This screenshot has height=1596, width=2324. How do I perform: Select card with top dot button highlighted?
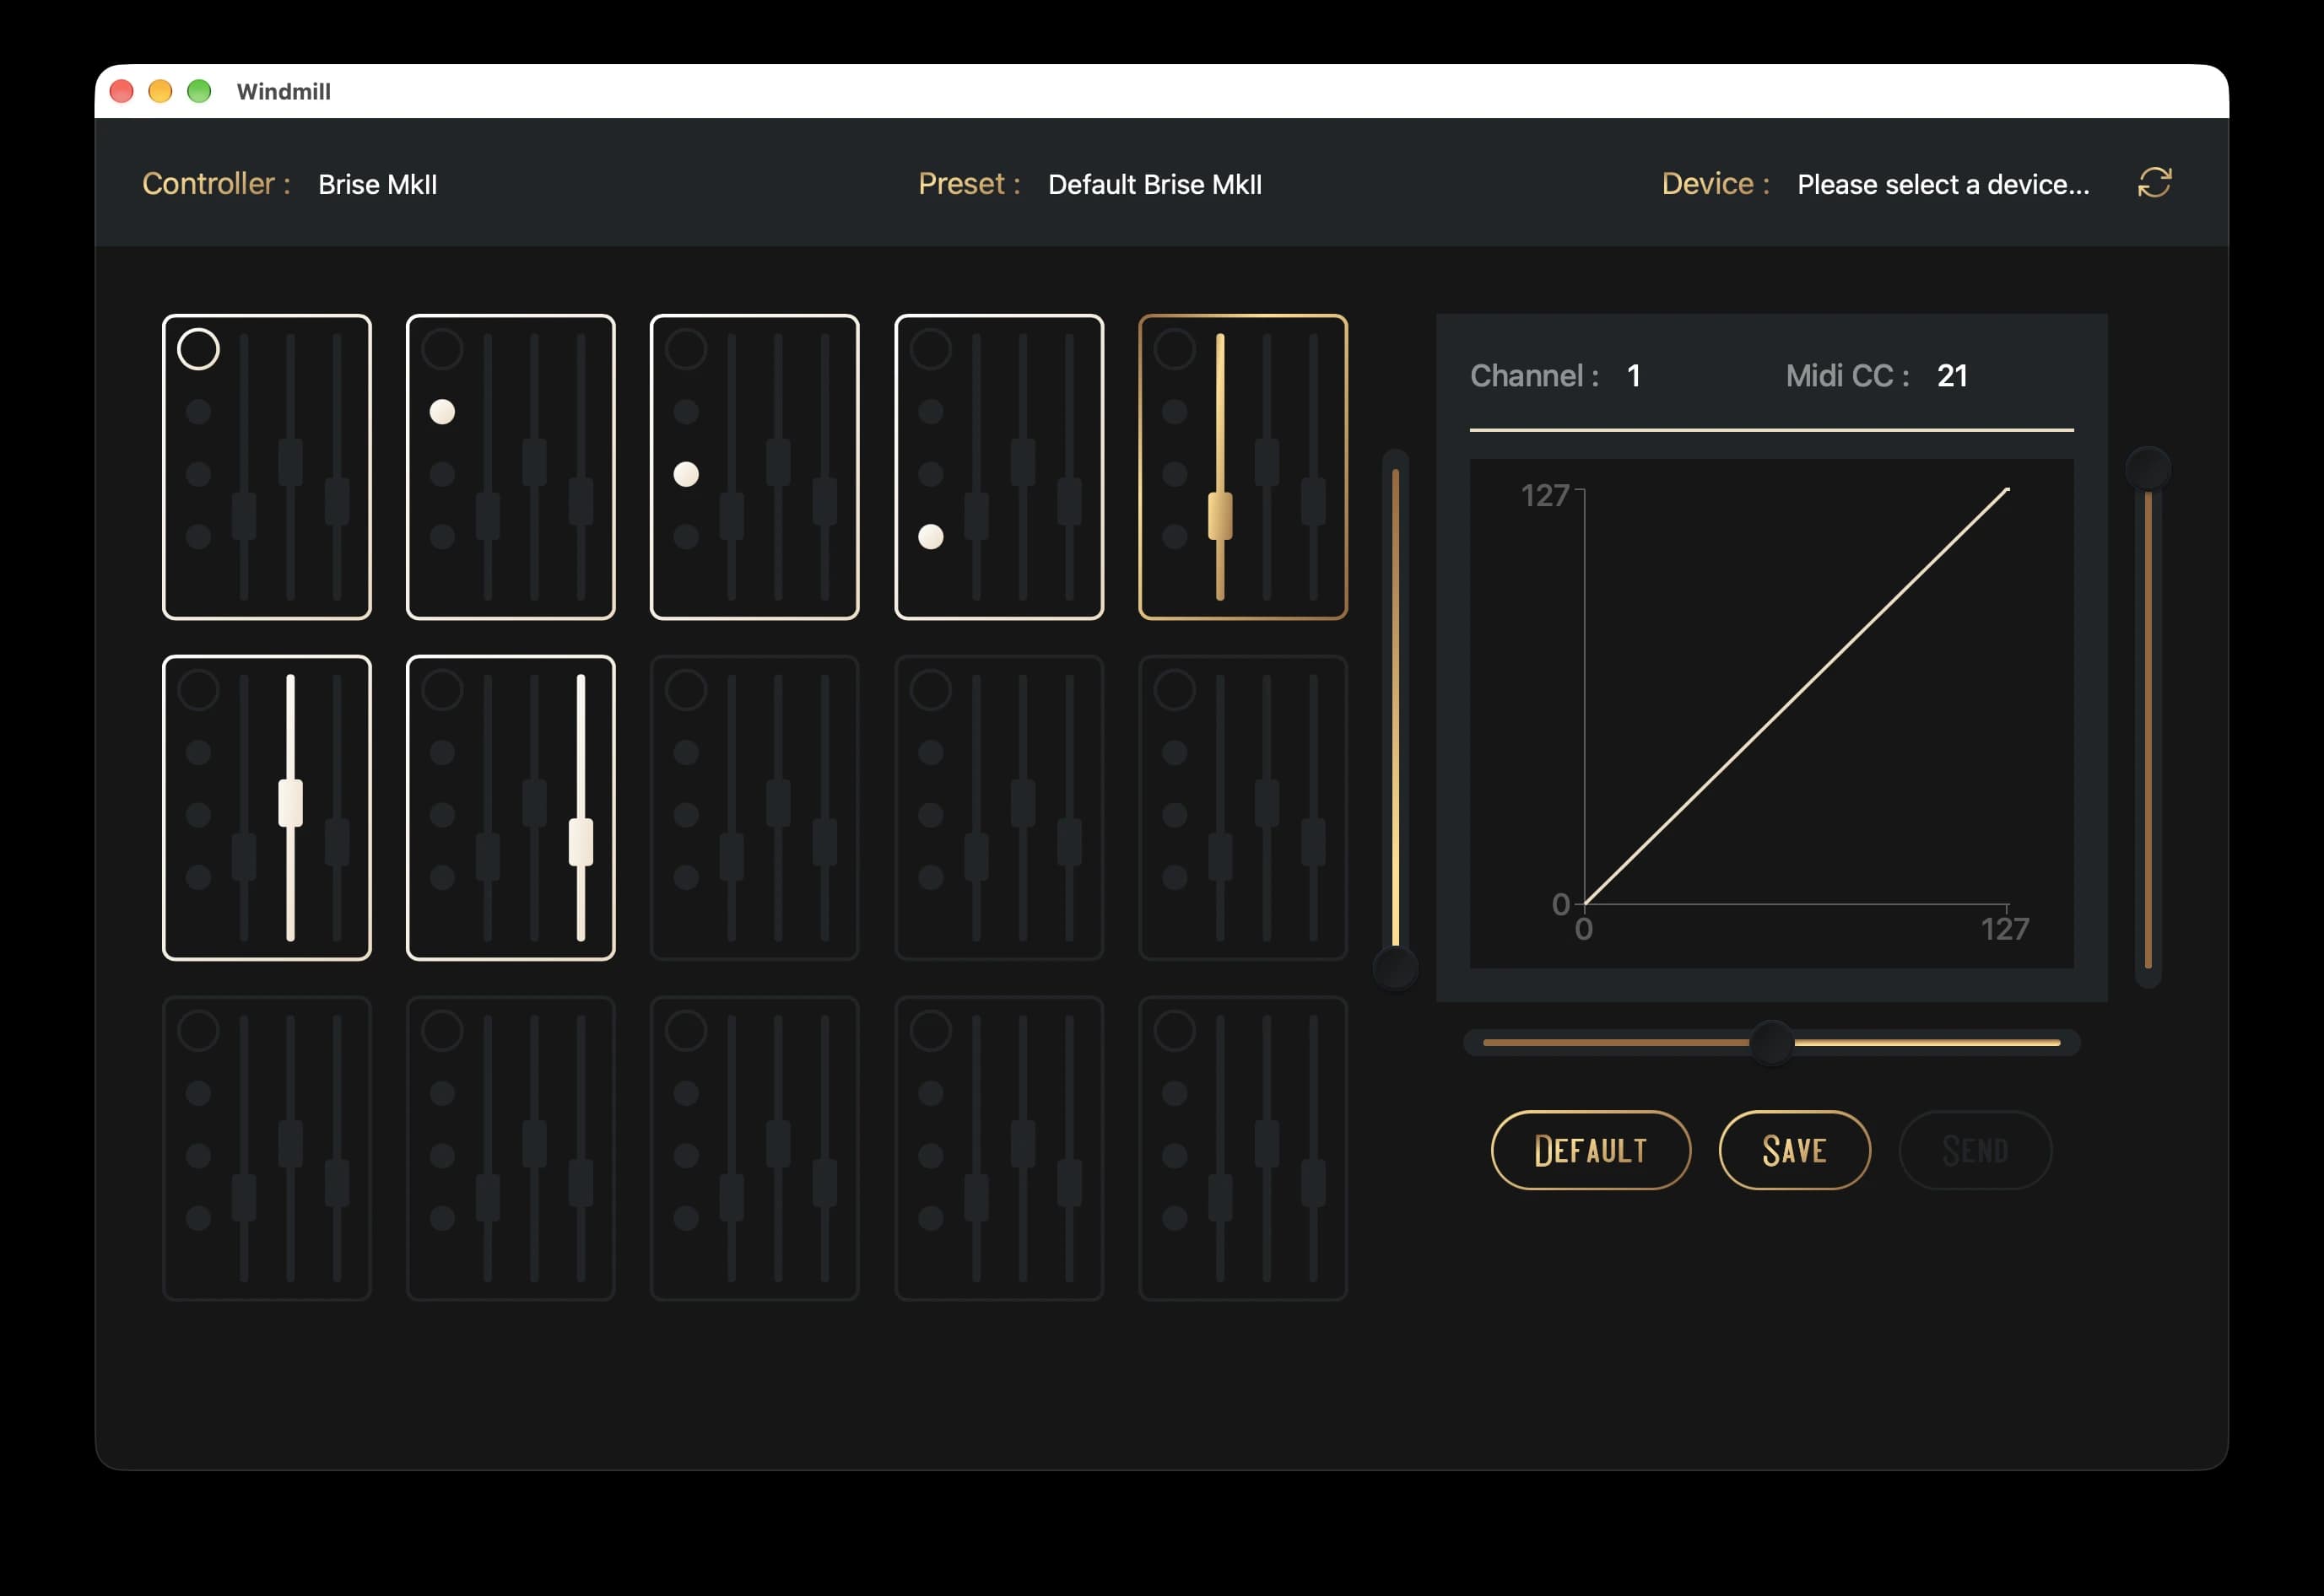pyautogui.click(x=511, y=467)
